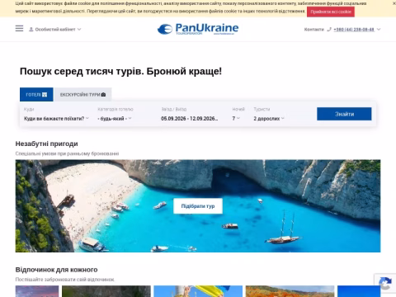Expand the phone numbers chevron
Image resolution: width=396 pixels, height=297 pixels.
(x=379, y=30)
